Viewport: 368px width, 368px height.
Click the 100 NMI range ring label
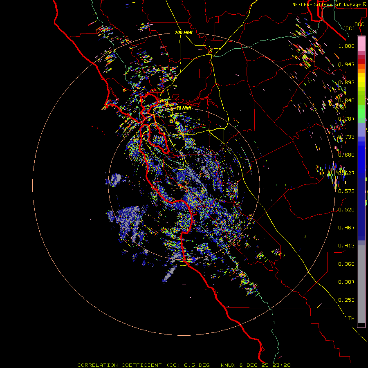tap(184, 32)
